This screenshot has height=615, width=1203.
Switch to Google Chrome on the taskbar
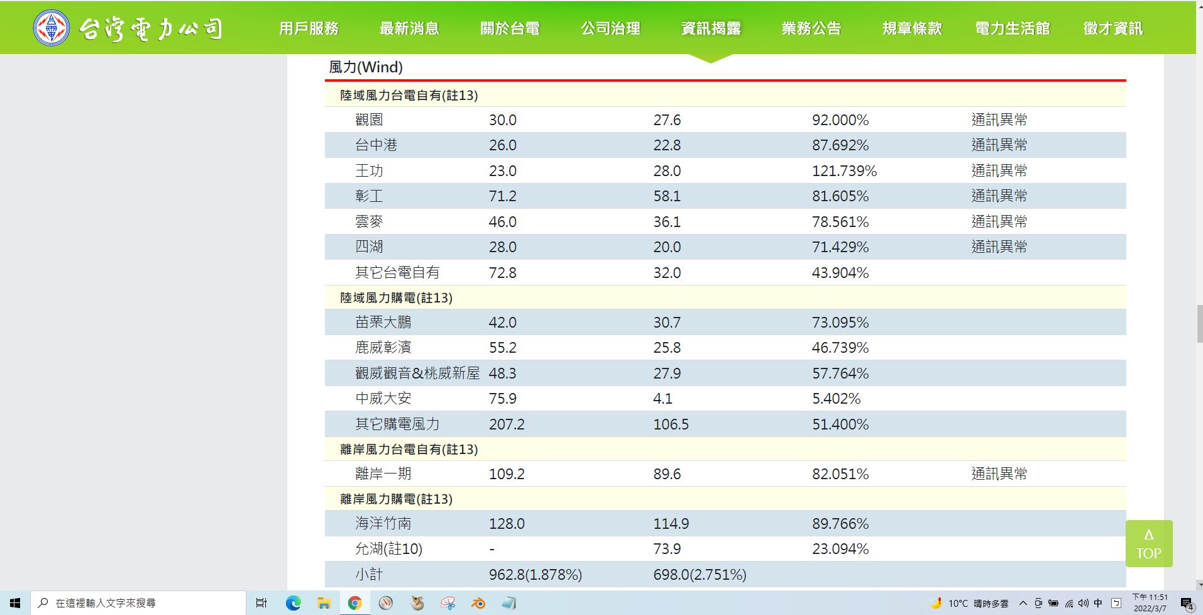pos(354,603)
